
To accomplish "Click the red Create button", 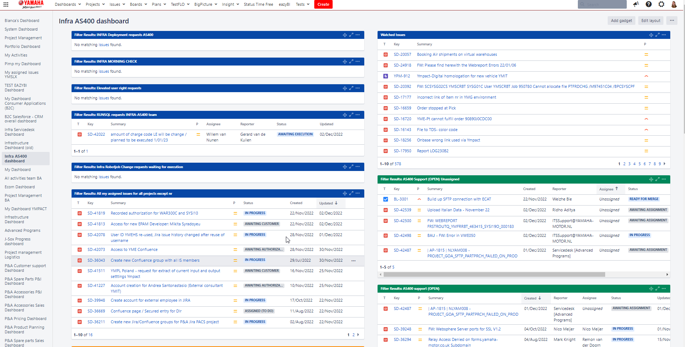I will coord(323,4).
